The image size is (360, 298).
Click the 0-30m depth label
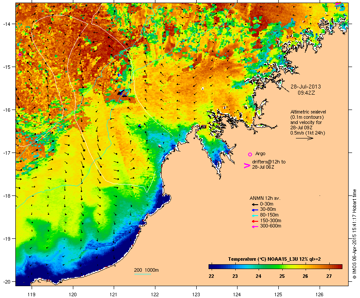click(266, 204)
